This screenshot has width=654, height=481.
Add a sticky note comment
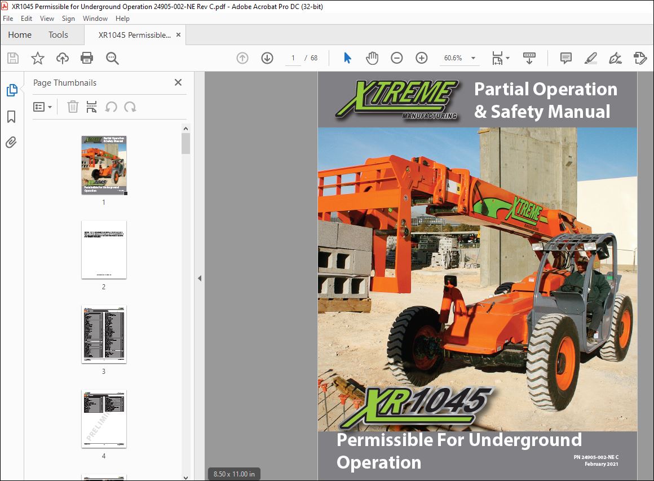click(566, 58)
